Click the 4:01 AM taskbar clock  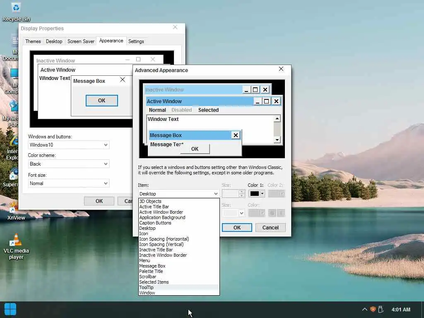(401, 309)
